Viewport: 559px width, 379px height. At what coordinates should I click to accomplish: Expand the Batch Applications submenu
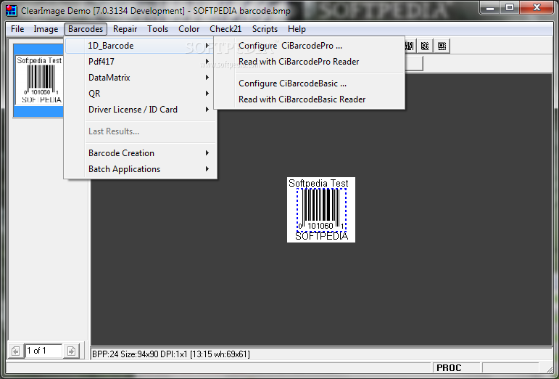click(x=140, y=169)
